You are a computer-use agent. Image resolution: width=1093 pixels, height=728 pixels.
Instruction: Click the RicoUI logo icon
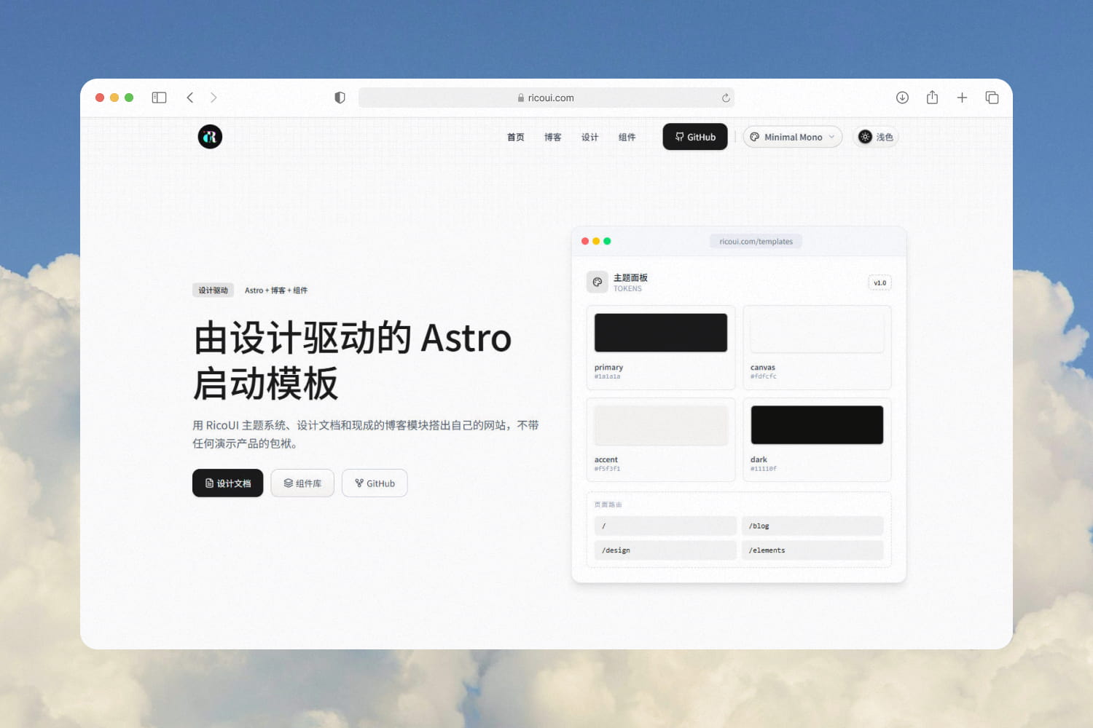[210, 137]
